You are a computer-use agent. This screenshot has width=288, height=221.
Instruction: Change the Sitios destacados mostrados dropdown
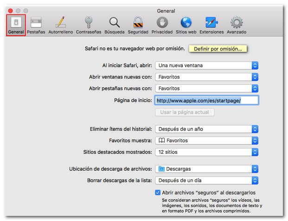206,152
